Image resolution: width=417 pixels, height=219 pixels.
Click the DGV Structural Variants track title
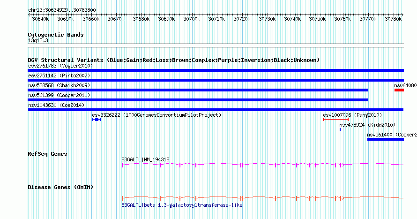coord(174,60)
